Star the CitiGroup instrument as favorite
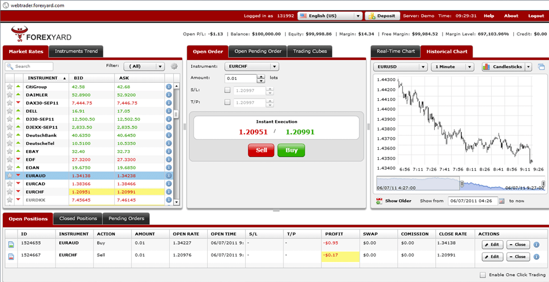The image size is (549, 282). point(10,87)
